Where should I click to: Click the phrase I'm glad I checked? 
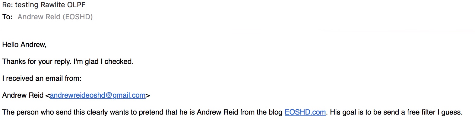[x=103, y=62]
